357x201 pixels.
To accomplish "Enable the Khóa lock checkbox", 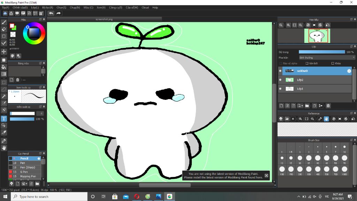I will (x=333, y=64).
